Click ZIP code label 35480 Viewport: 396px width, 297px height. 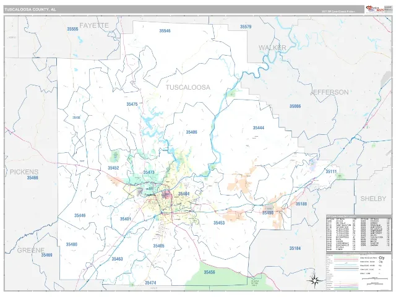point(72,244)
